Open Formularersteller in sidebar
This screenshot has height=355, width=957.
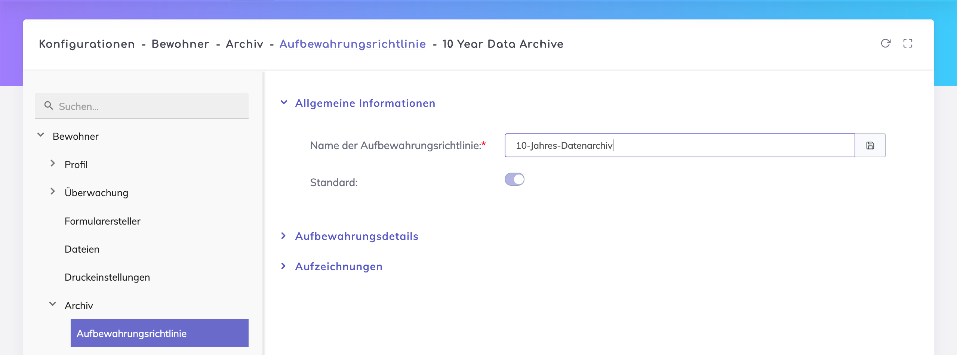(x=102, y=221)
